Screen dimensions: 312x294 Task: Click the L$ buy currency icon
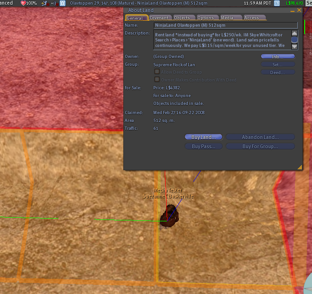pos(276,3)
